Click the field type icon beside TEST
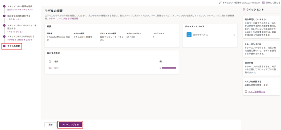The height and width of the screenshot is (130, 281). click(50, 68)
